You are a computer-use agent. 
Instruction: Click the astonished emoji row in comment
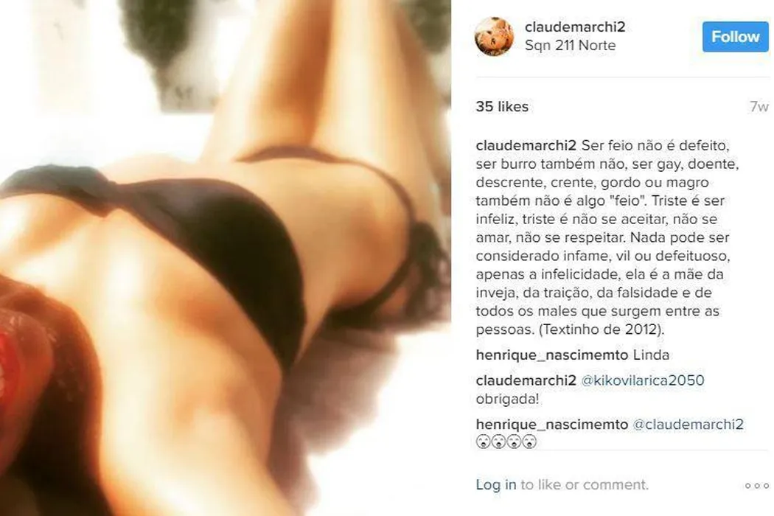pos(506,442)
